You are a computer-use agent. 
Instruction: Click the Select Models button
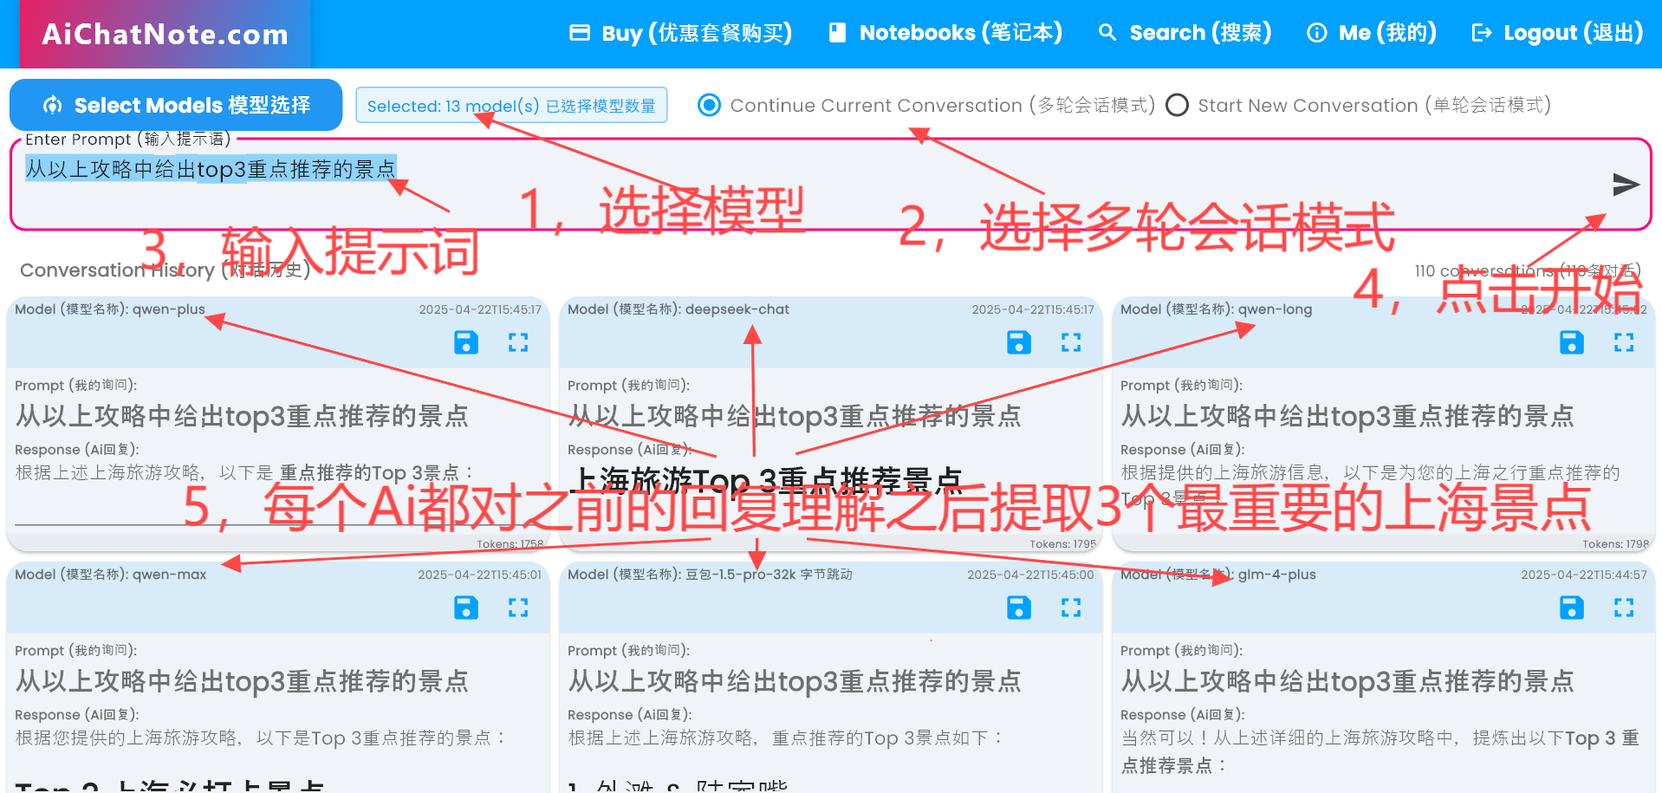(175, 105)
